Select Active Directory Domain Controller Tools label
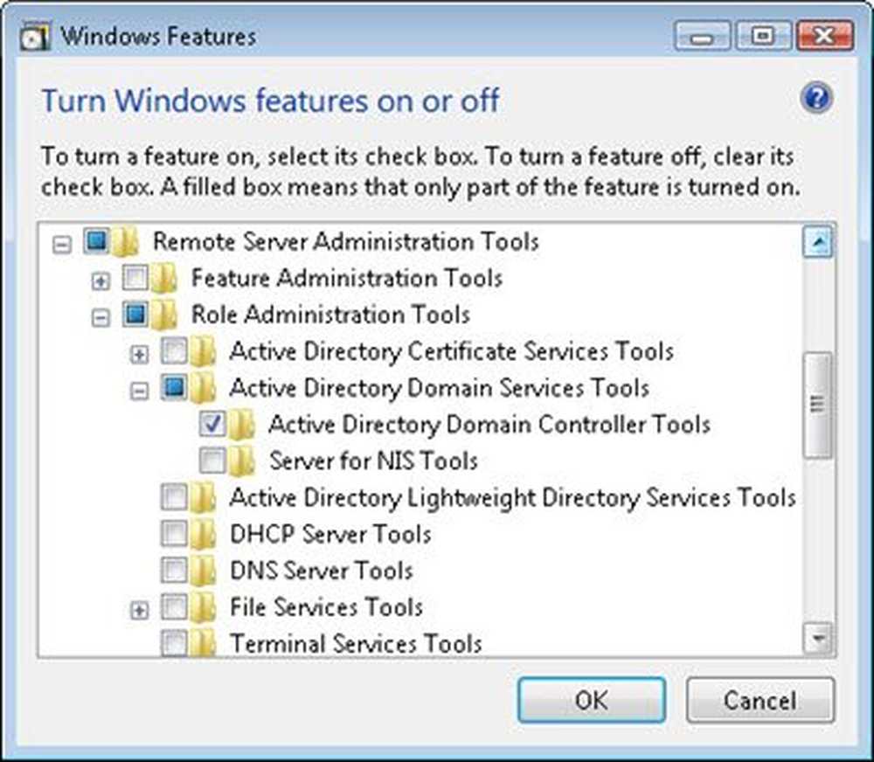 pos(489,425)
